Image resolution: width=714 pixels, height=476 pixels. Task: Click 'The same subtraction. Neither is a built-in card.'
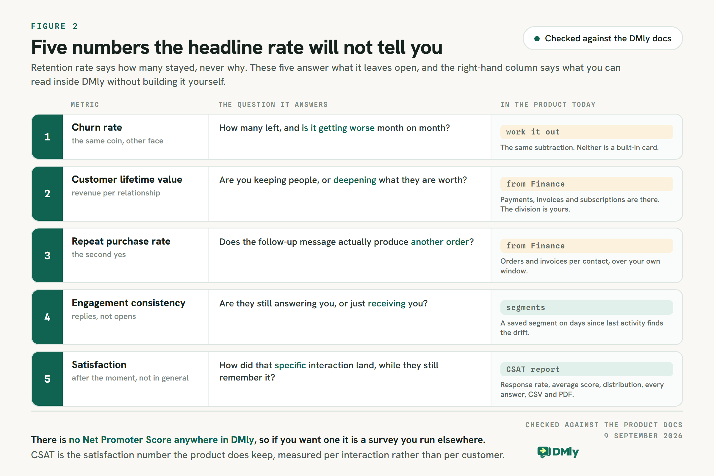pos(580,148)
